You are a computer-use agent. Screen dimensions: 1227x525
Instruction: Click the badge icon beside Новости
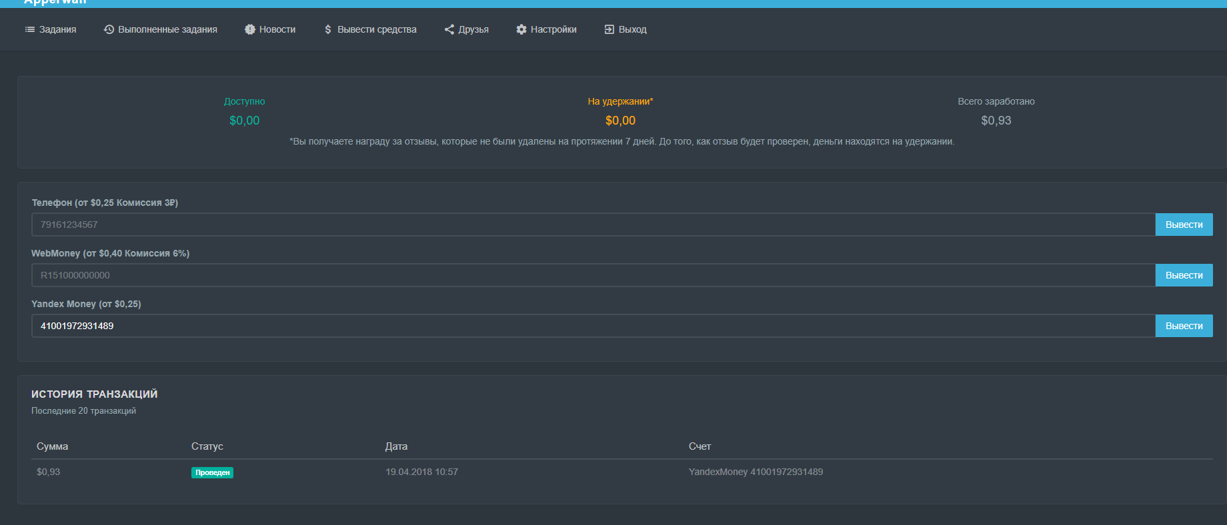click(250, 29)
